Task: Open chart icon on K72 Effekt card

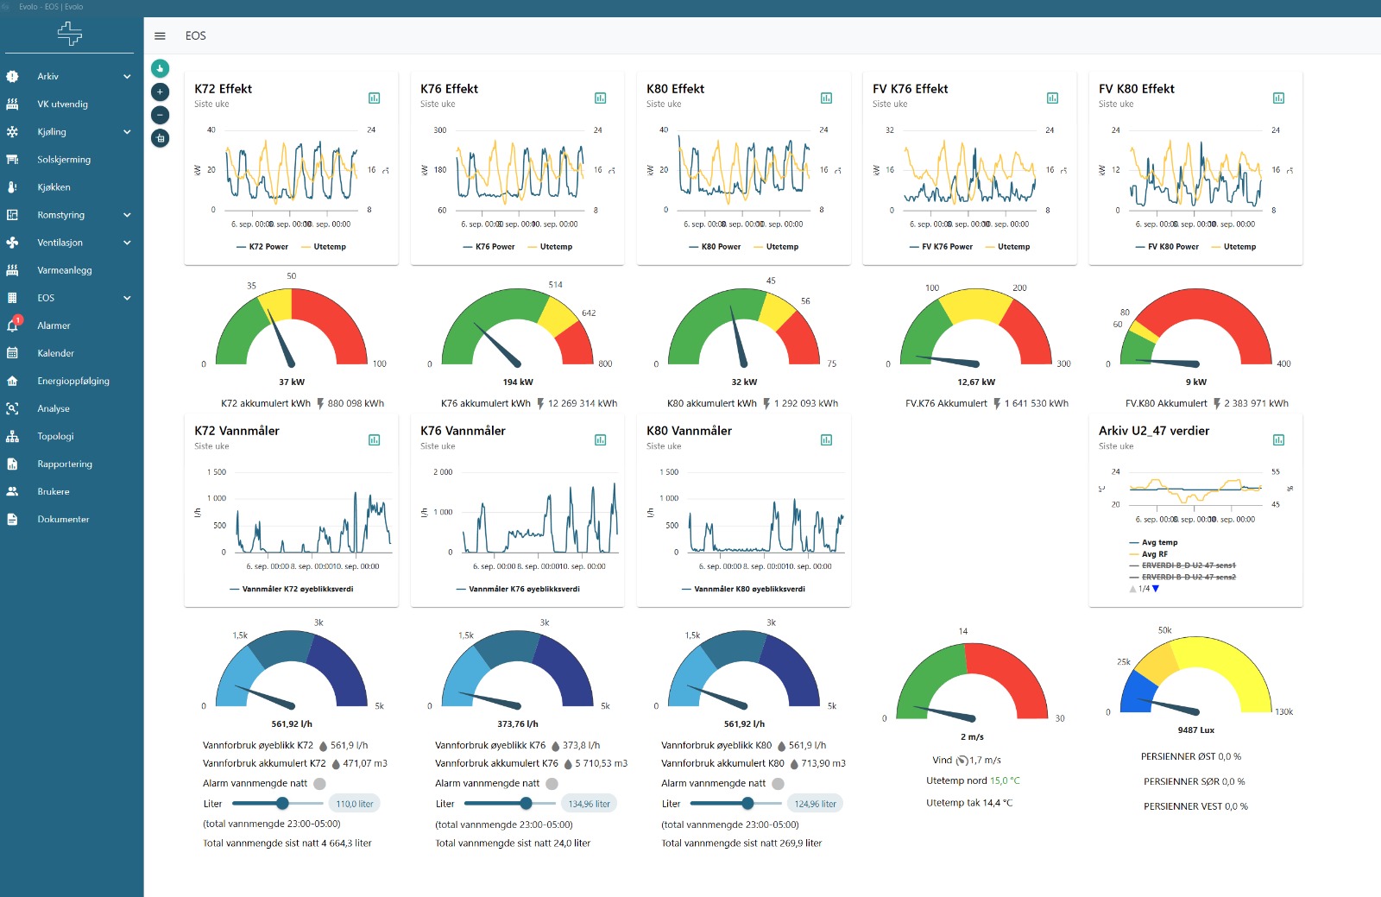Action: click(374, 98)
